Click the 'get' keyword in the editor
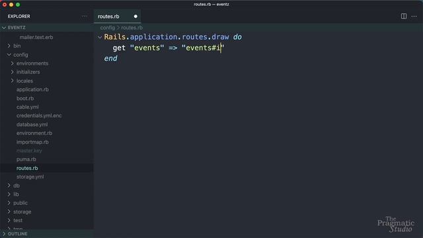This screenshot has height=238, width=423. pos(119,48)
